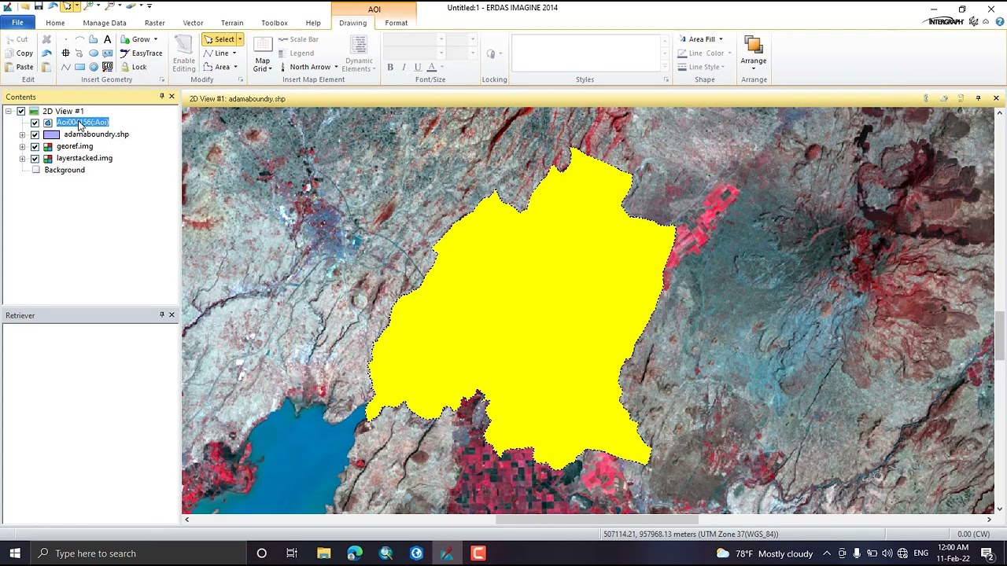This screenshot has width=1007, height=566.
Task: Select the polyline geometry tool
Action: pos(66,67)
